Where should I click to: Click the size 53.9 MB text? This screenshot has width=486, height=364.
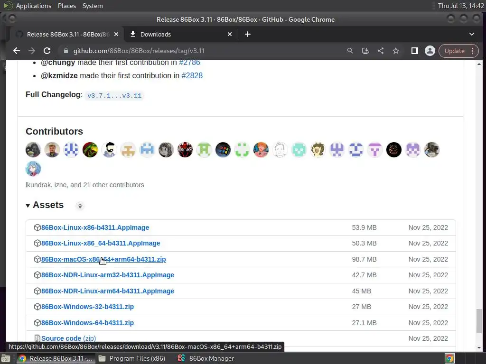point(364,227)
